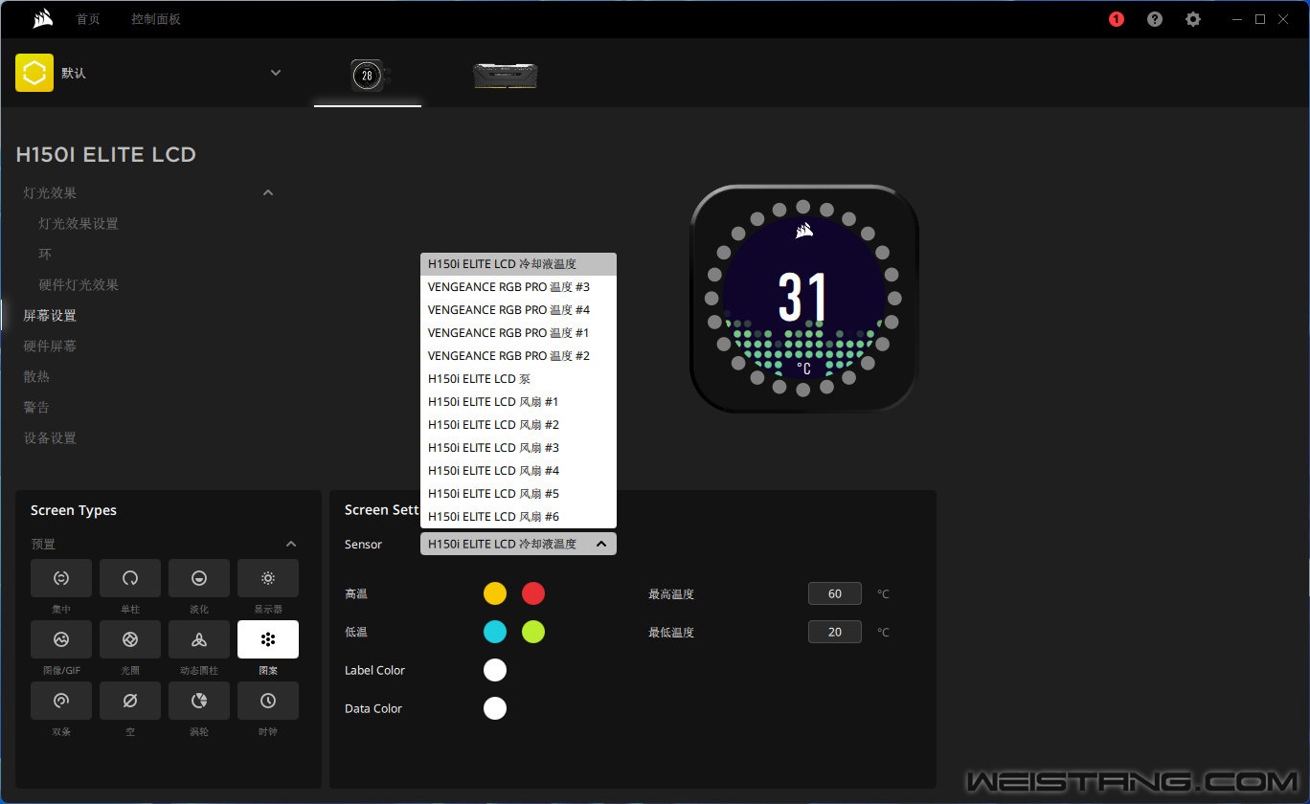This screenshot has width=1310, height=804.
Task: Collapse the 灯光效果 section
Action: (268, 193)
